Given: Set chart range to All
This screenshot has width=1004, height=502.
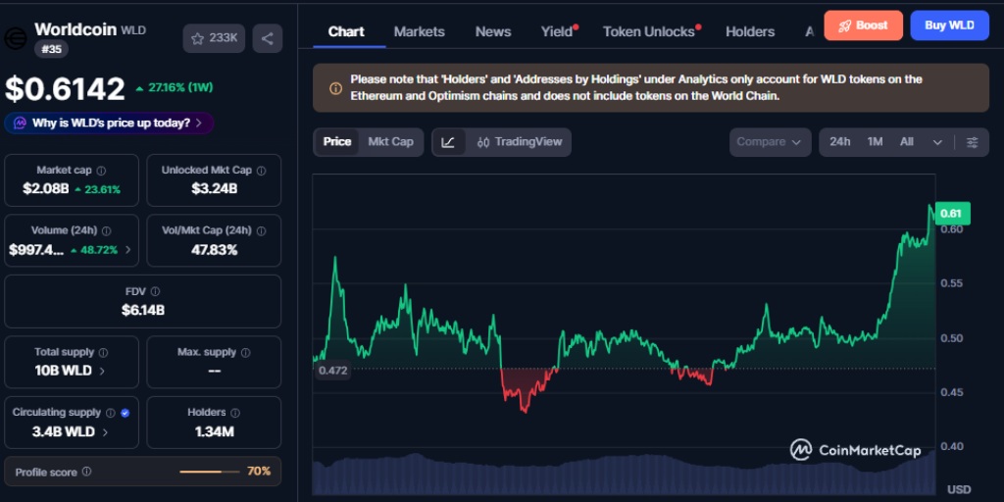Looking at the screenshot, I should click(907, 142).
